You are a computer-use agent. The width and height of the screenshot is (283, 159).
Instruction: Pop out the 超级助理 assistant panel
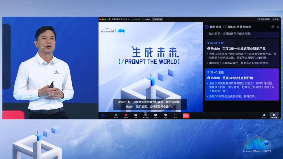click(272, 27)
